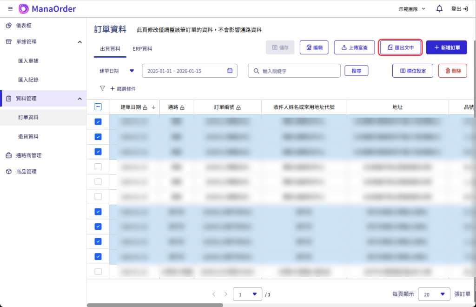The height and width of the screenshot is (307, 476).
Task: Open the 示範團隊 team dropdown
Action: tap(412, 9)
